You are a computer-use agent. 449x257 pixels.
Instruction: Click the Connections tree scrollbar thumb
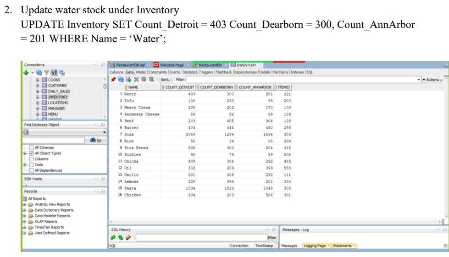click(105, 85)
